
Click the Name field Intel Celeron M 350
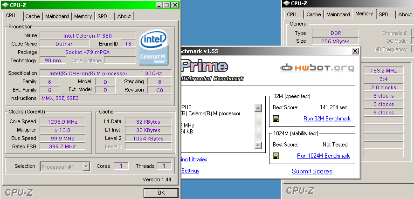[x=88, y=35]
